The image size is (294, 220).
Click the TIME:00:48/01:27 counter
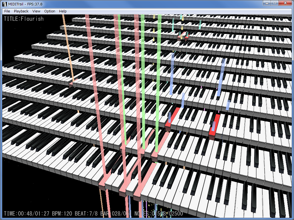click(27, 214)
